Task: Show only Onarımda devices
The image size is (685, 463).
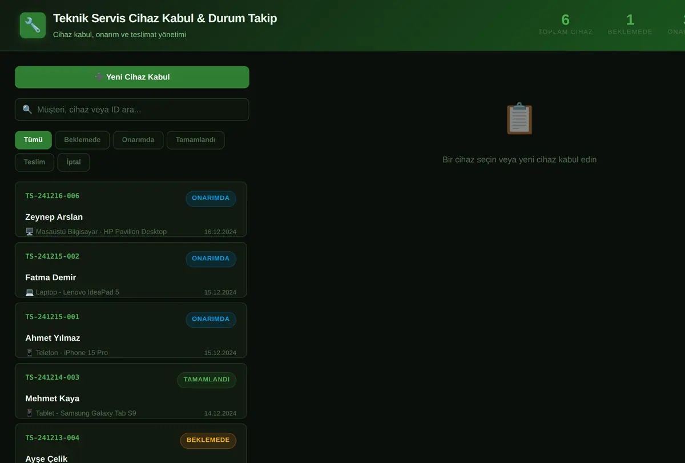Action: [x=138, y=140]
